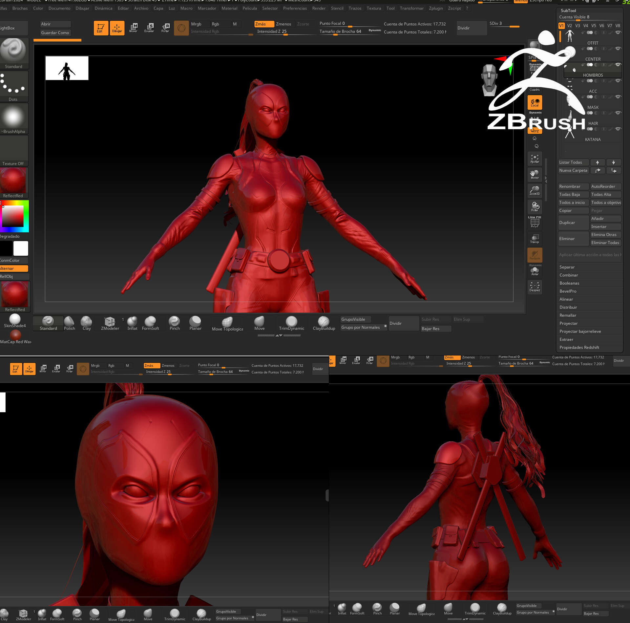This screenshot has height=623, width=630.
Task: Click the silhouette thumbnail preview
Action: click(67, 68)
